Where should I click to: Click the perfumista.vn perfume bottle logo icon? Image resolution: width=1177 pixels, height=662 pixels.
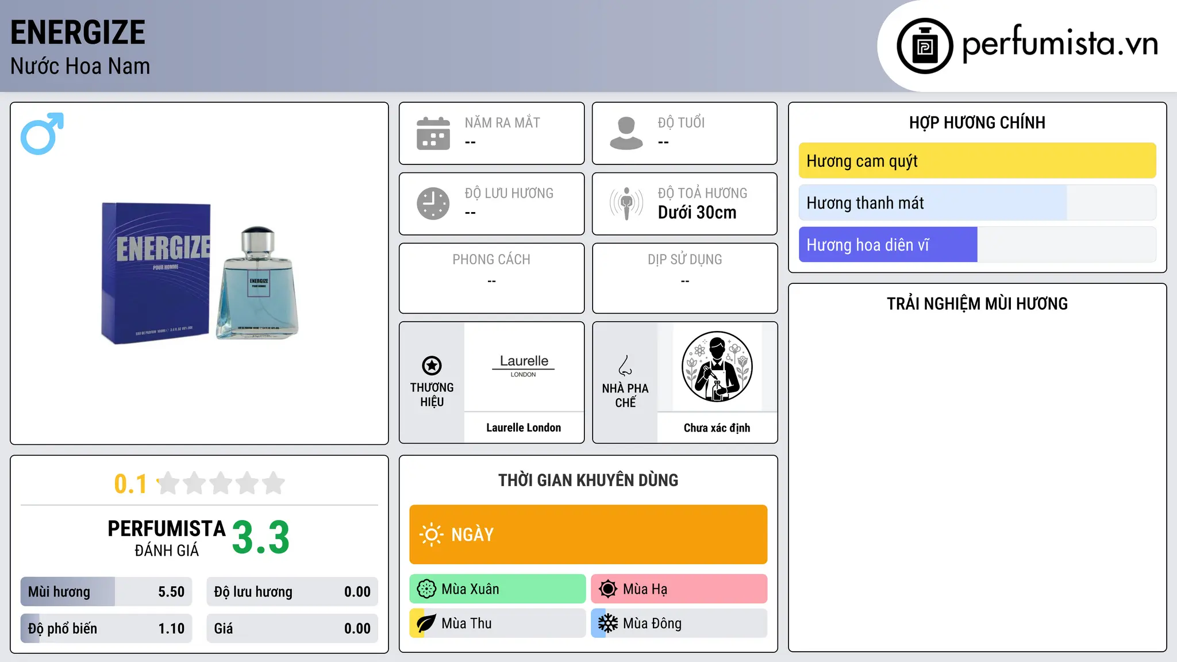tap(925, 46)
